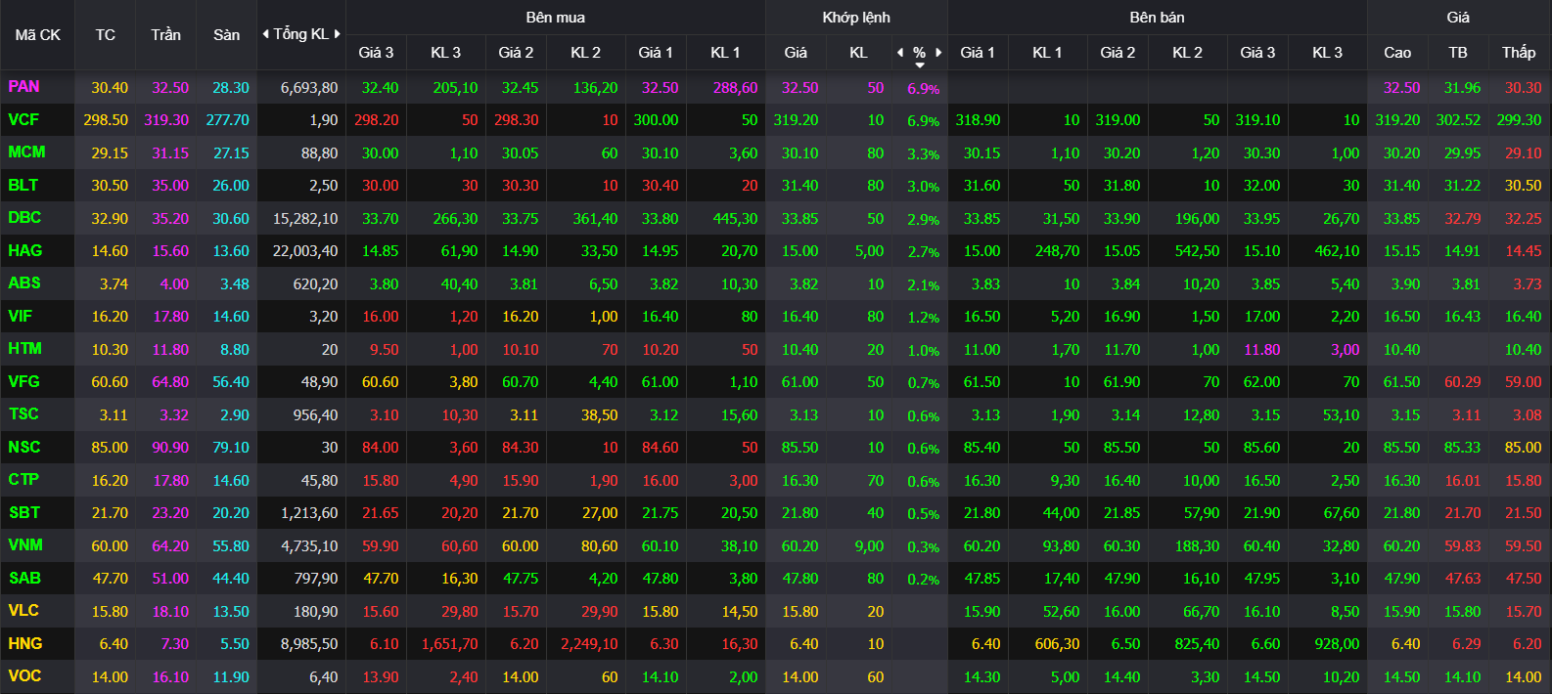Click the Bên bán group header
The width and height of the screenshot is (1552, 694).
(x=1157, y=18)
